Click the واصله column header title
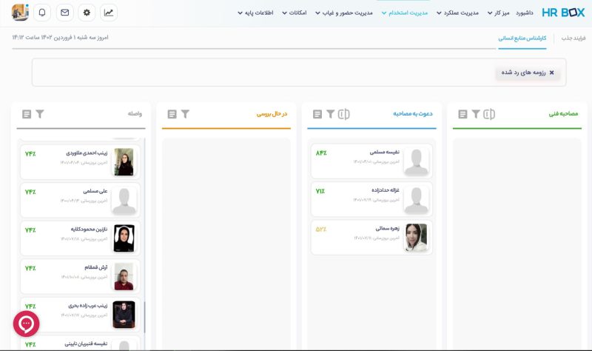This screenshot has height=351, width=592. (135, 114)
